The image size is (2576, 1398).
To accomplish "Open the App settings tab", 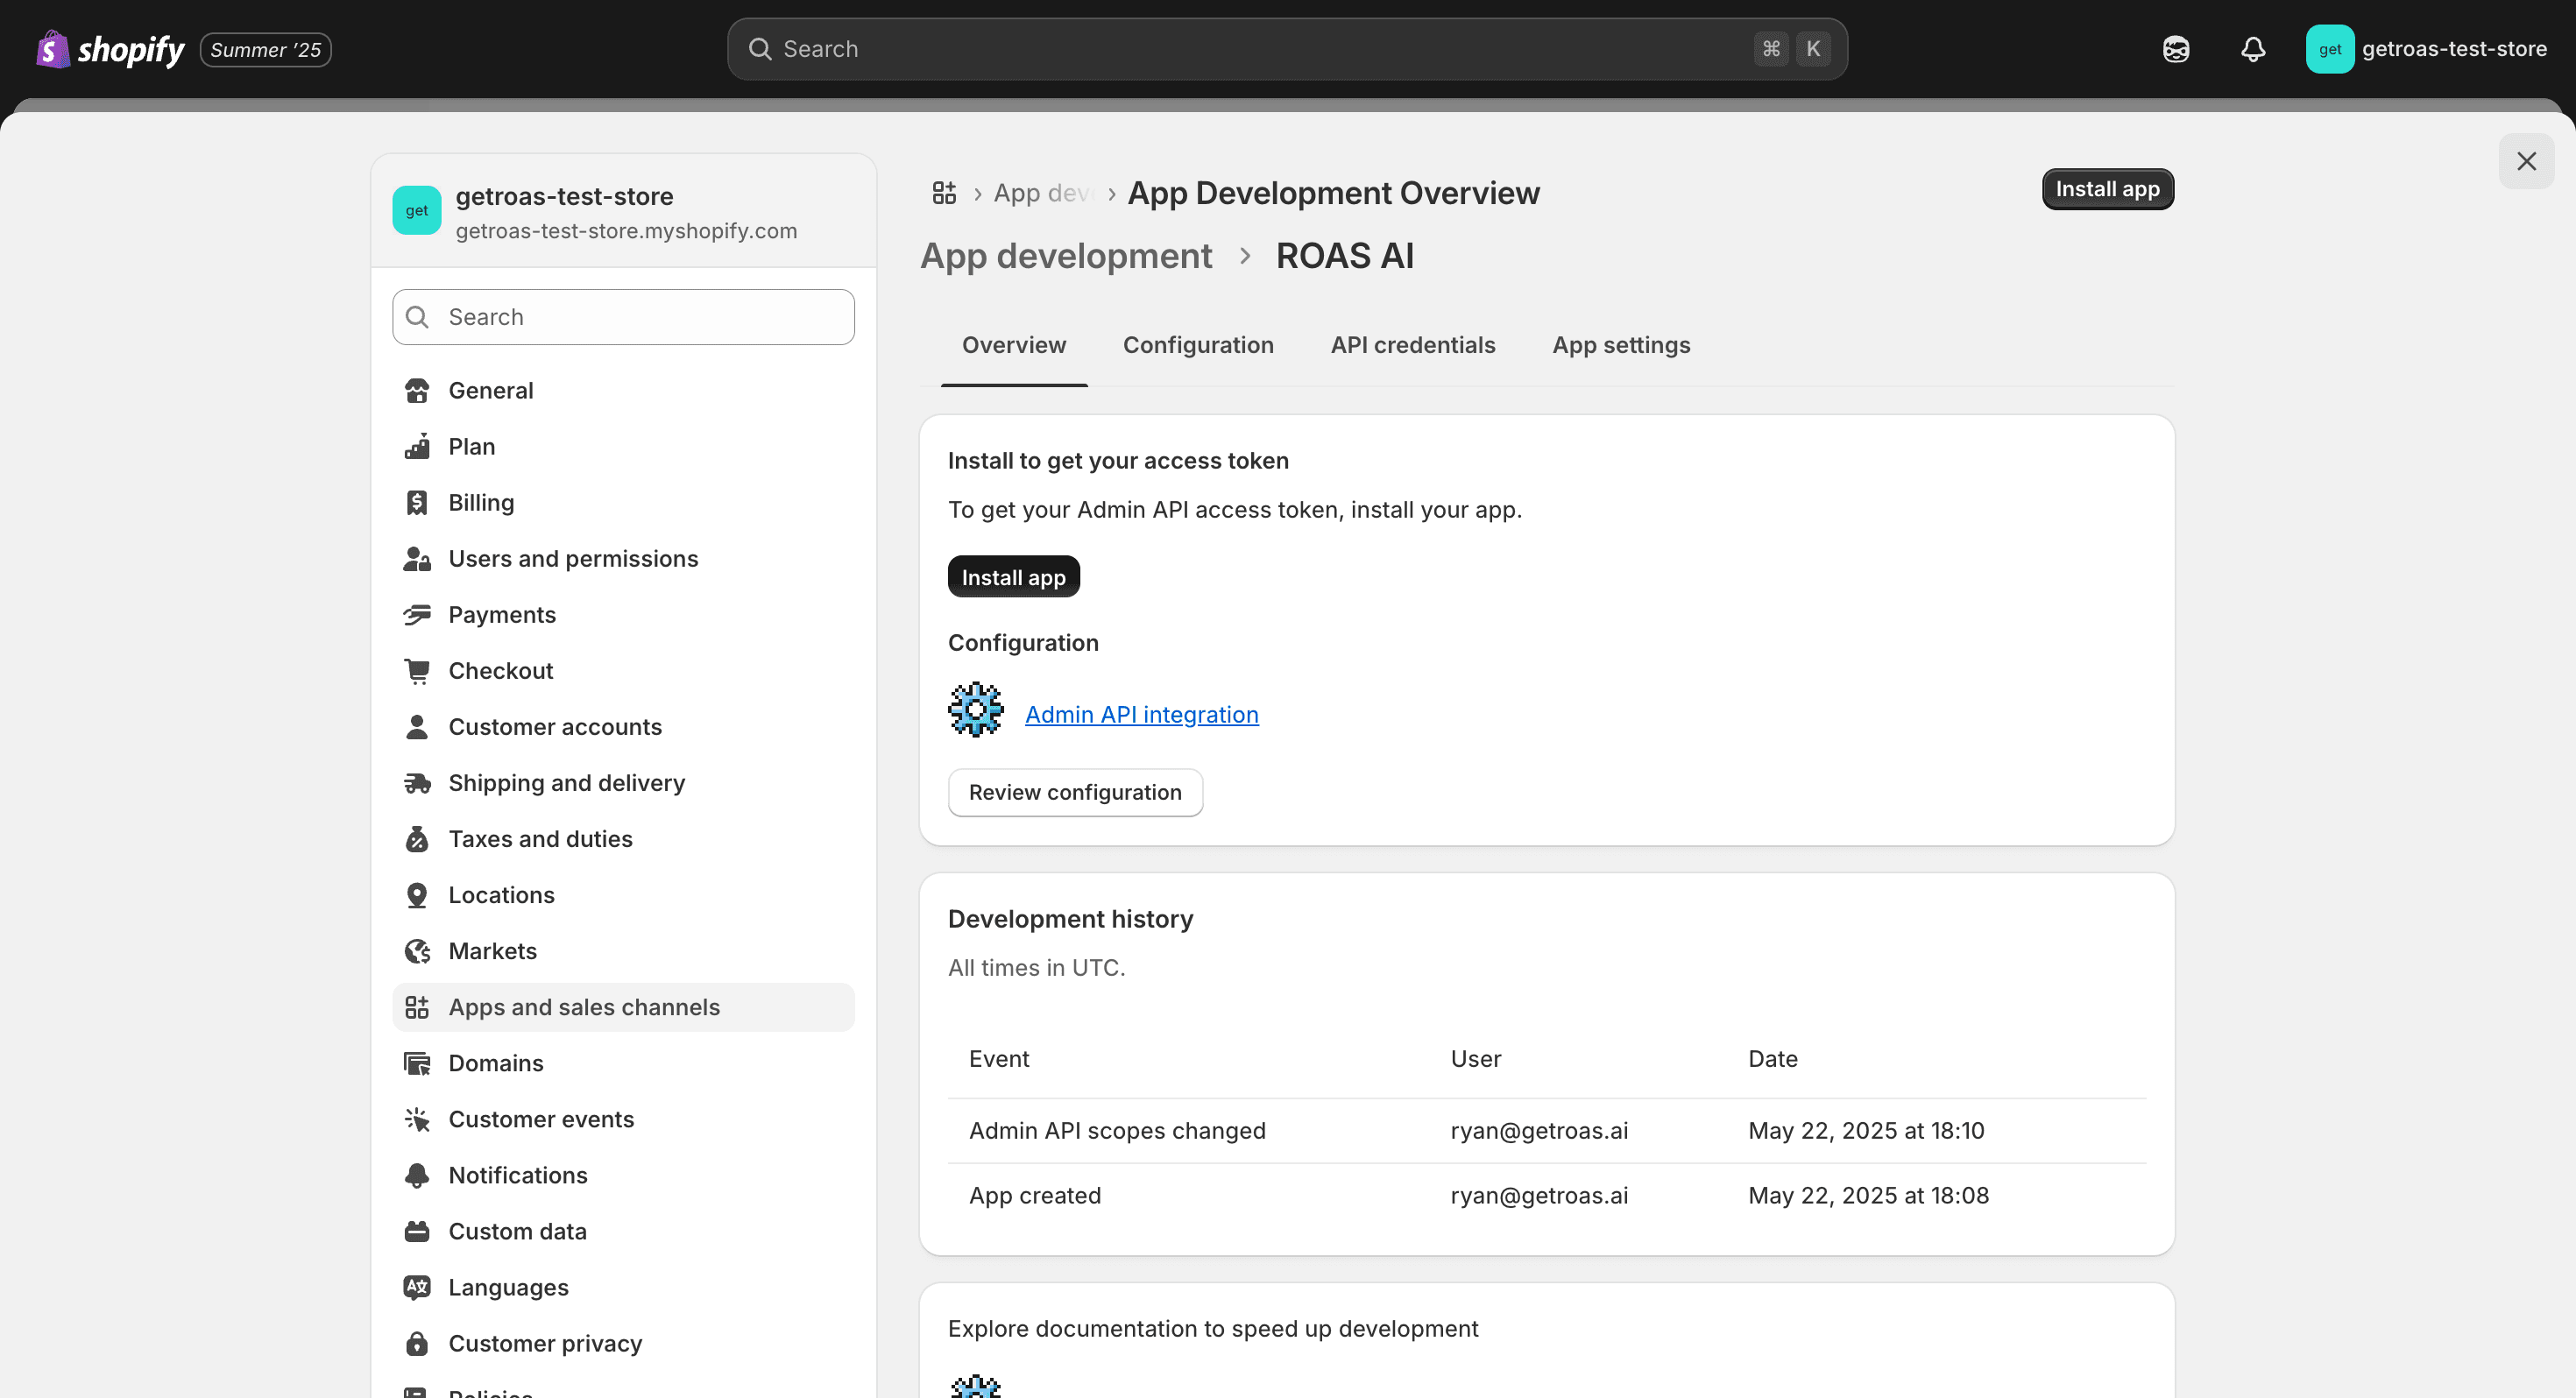I will click(x=1621, y=345).
